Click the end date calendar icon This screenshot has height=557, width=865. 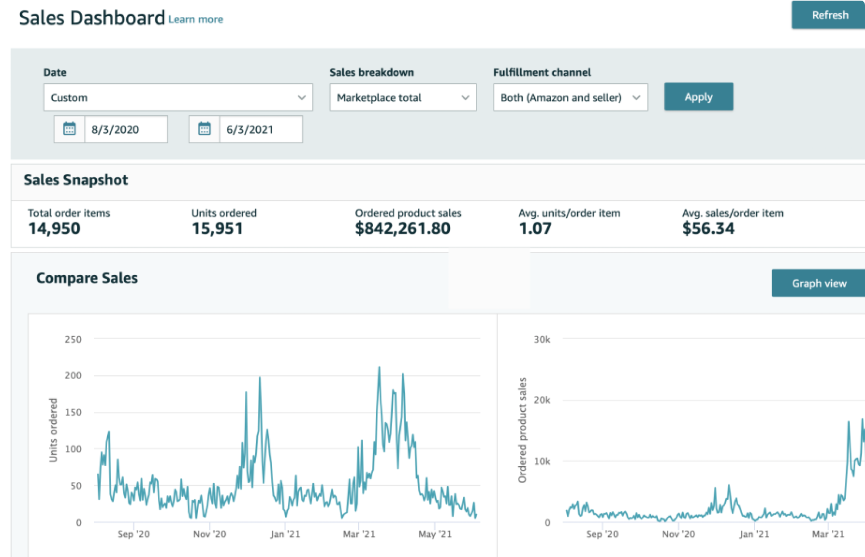tap(204, 129)
